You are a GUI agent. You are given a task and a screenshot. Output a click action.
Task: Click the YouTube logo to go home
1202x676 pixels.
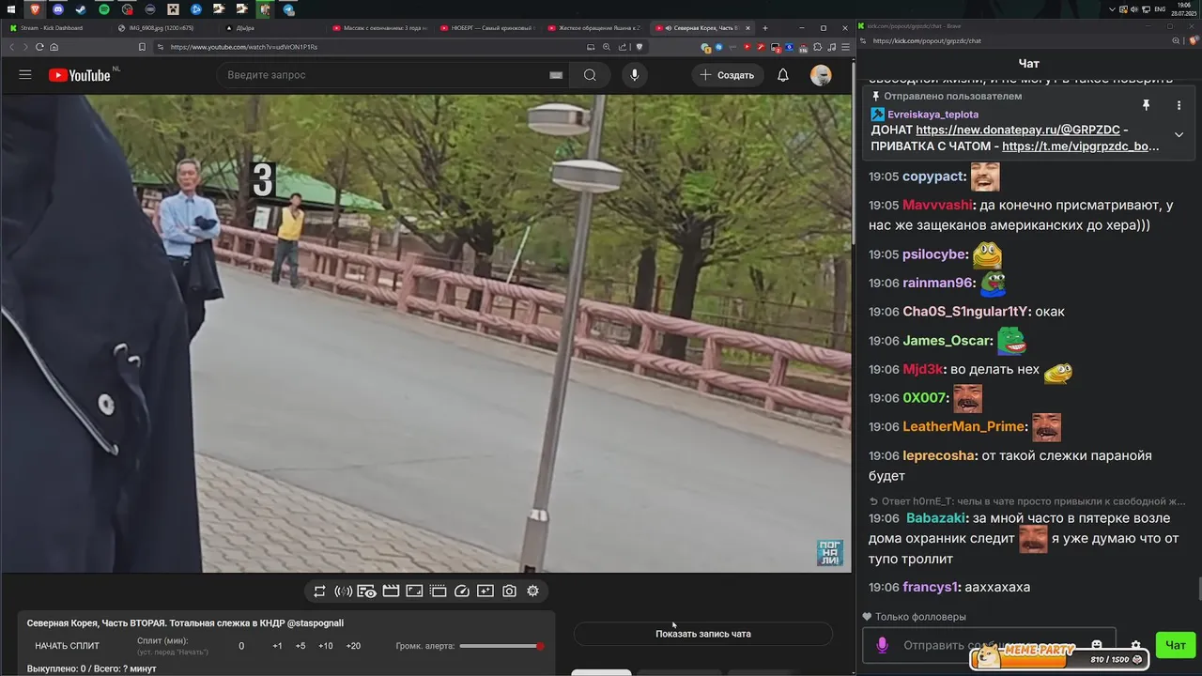pos(80,75)
